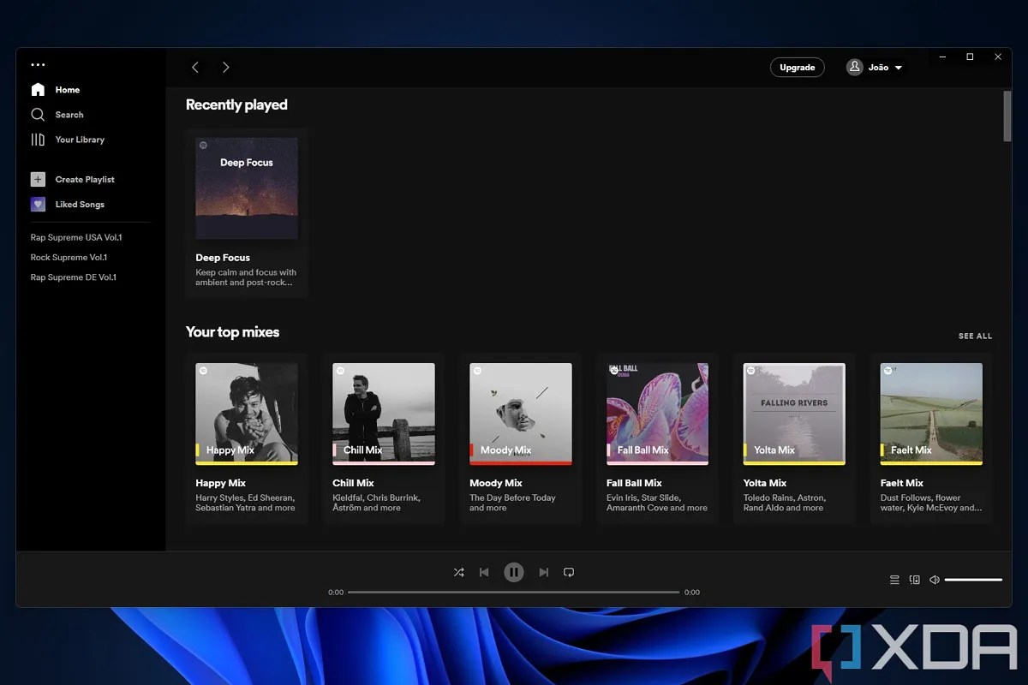Image resolution: width=1028 pixels, height=685 pixels.
Task: Open the Yolta Mix cover image
Action: click(x=794, y=414)
